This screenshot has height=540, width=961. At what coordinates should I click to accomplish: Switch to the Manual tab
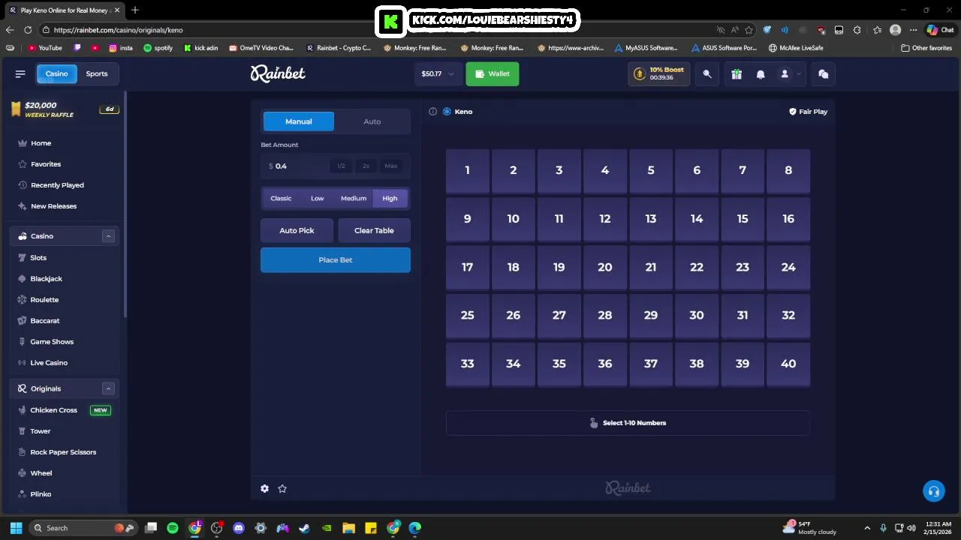298,121
